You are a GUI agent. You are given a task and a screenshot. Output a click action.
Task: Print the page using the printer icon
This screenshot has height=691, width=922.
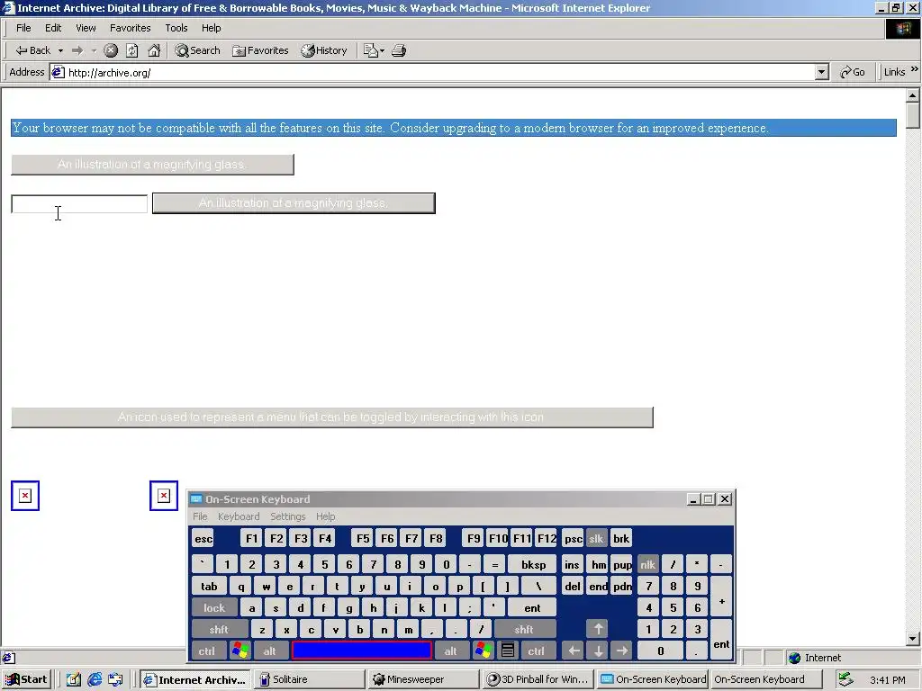coord(399,50)
